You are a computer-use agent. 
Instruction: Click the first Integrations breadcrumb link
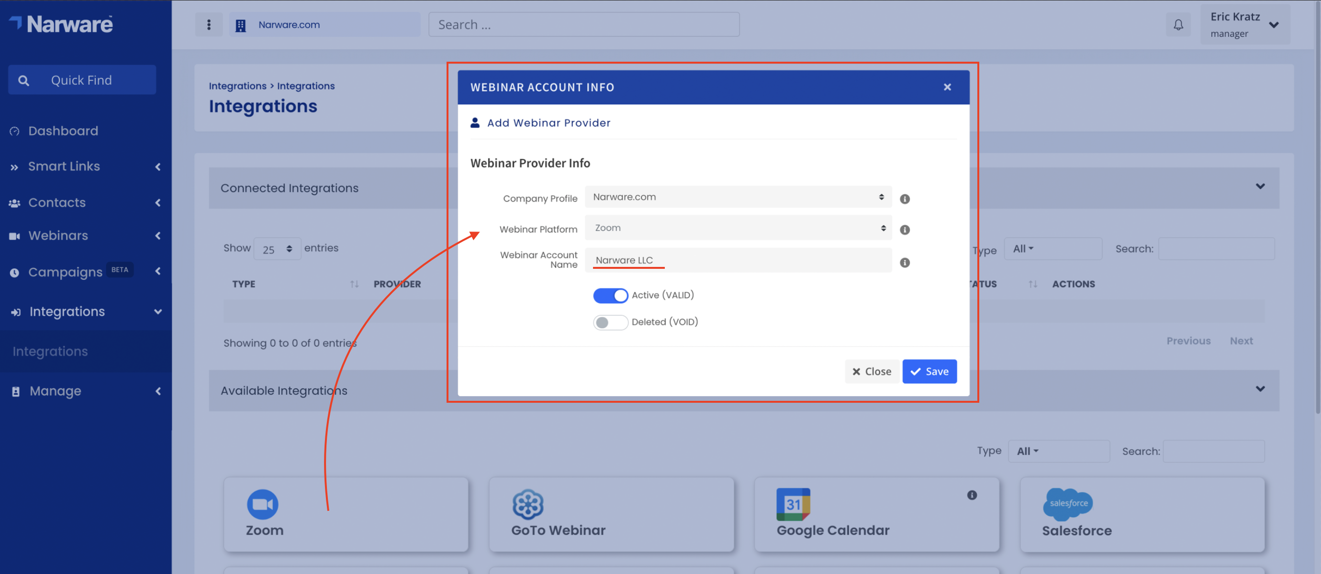coord(237,86)
